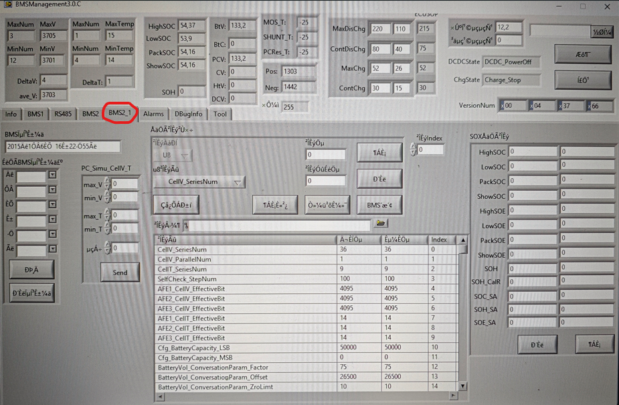The image size is (619, 405).
Task: Click the up arrow of table scrollbar
Action: (462, 240)
